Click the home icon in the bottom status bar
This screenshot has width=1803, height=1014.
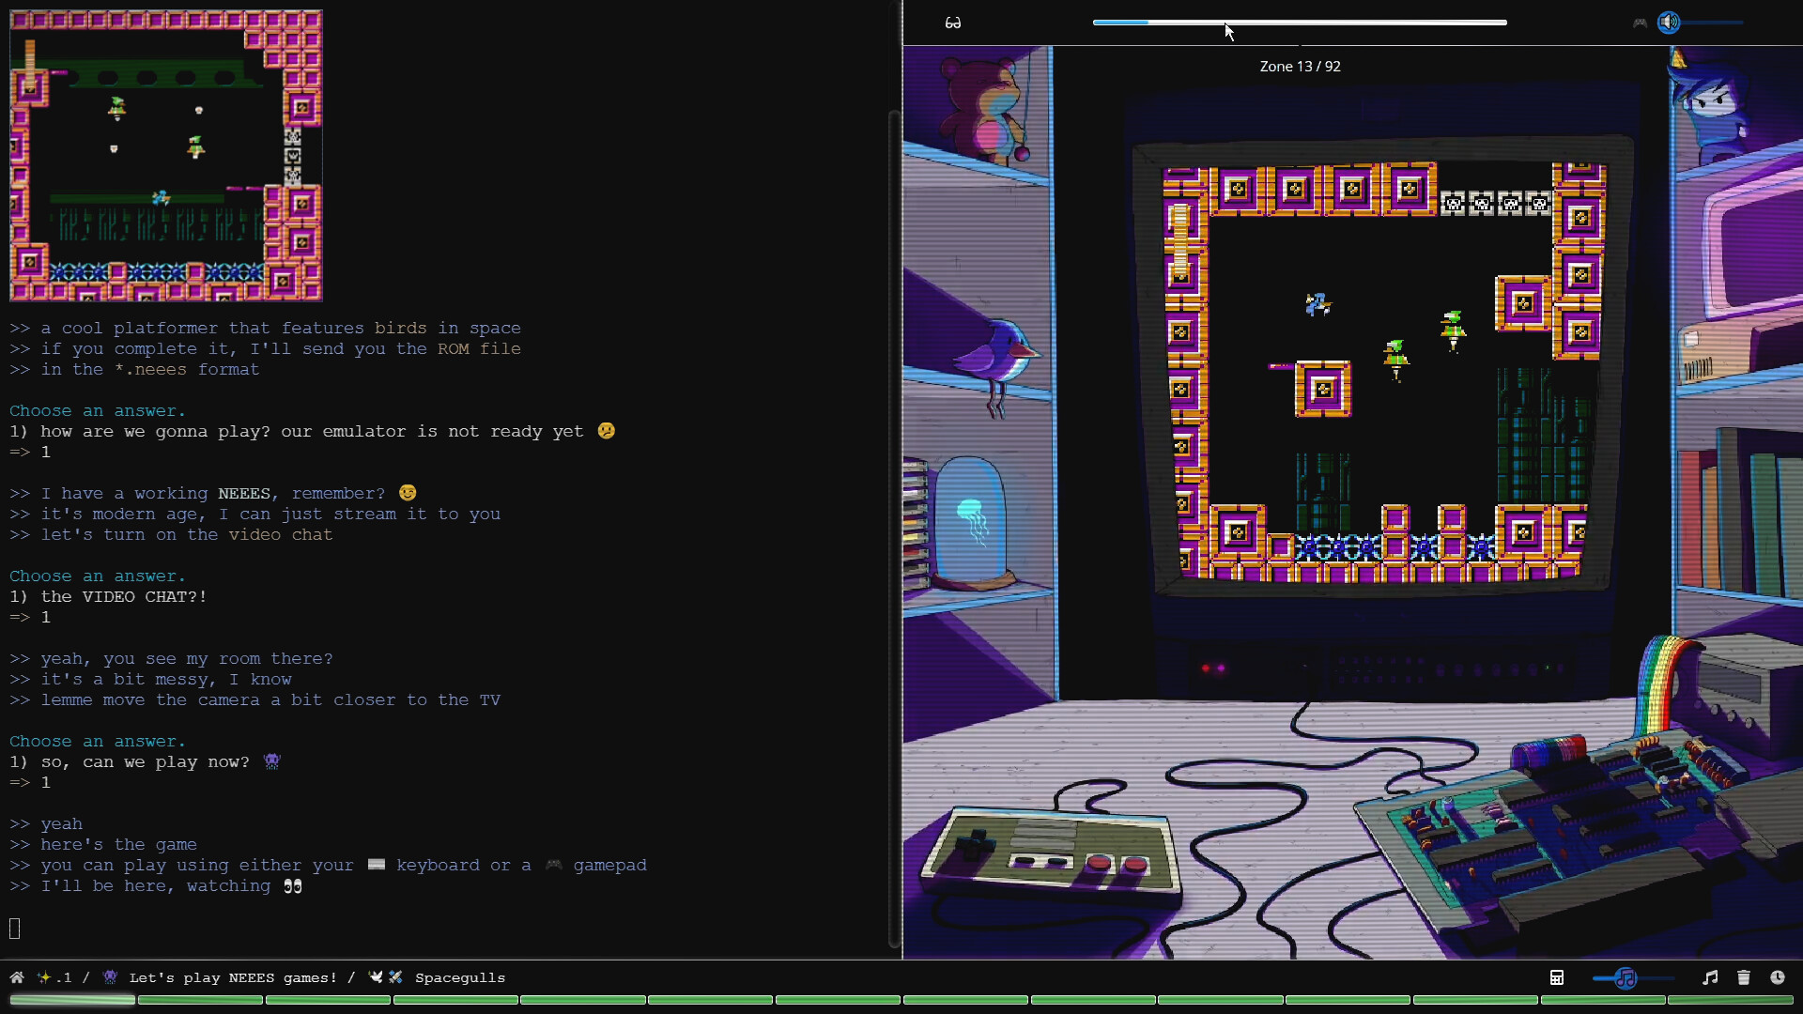click(16, 977)
